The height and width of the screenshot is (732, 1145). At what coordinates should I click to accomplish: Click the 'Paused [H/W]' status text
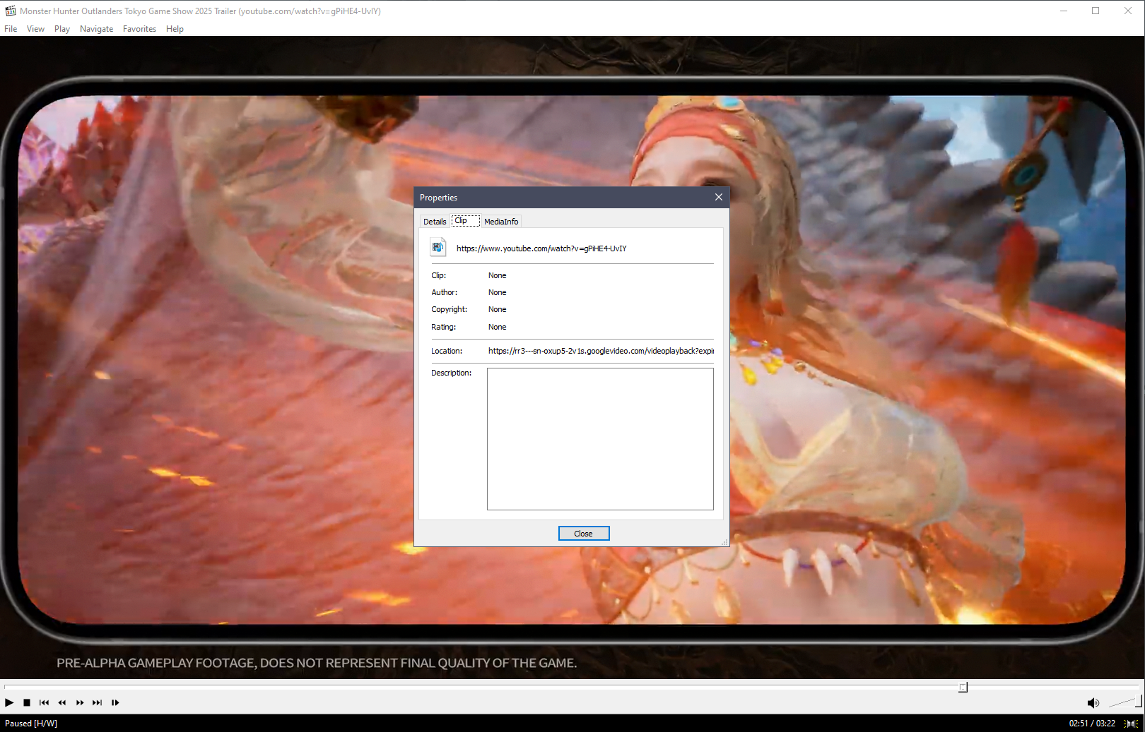31,724
